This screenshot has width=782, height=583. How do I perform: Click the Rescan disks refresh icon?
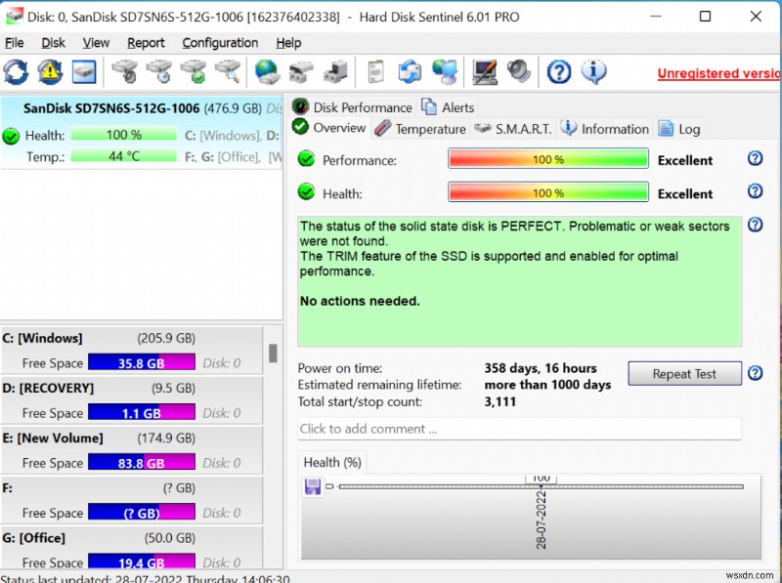(13, 71)
